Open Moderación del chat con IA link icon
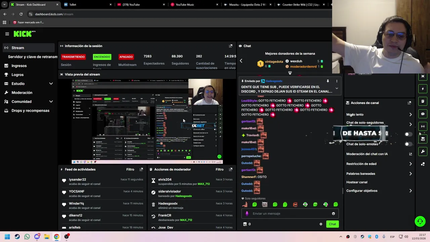Viewport: 430px width, 242px height. [411, 154]
